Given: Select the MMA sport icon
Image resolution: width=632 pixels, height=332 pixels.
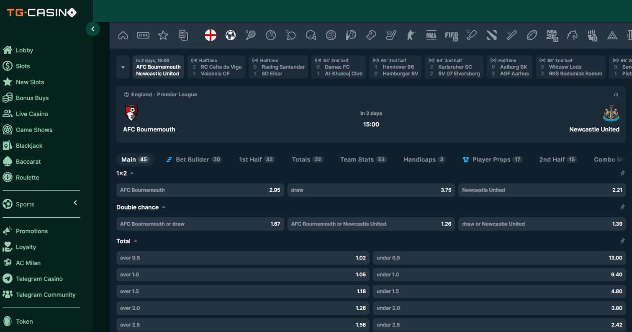Looking at the screenshot, I should [431, 36].
